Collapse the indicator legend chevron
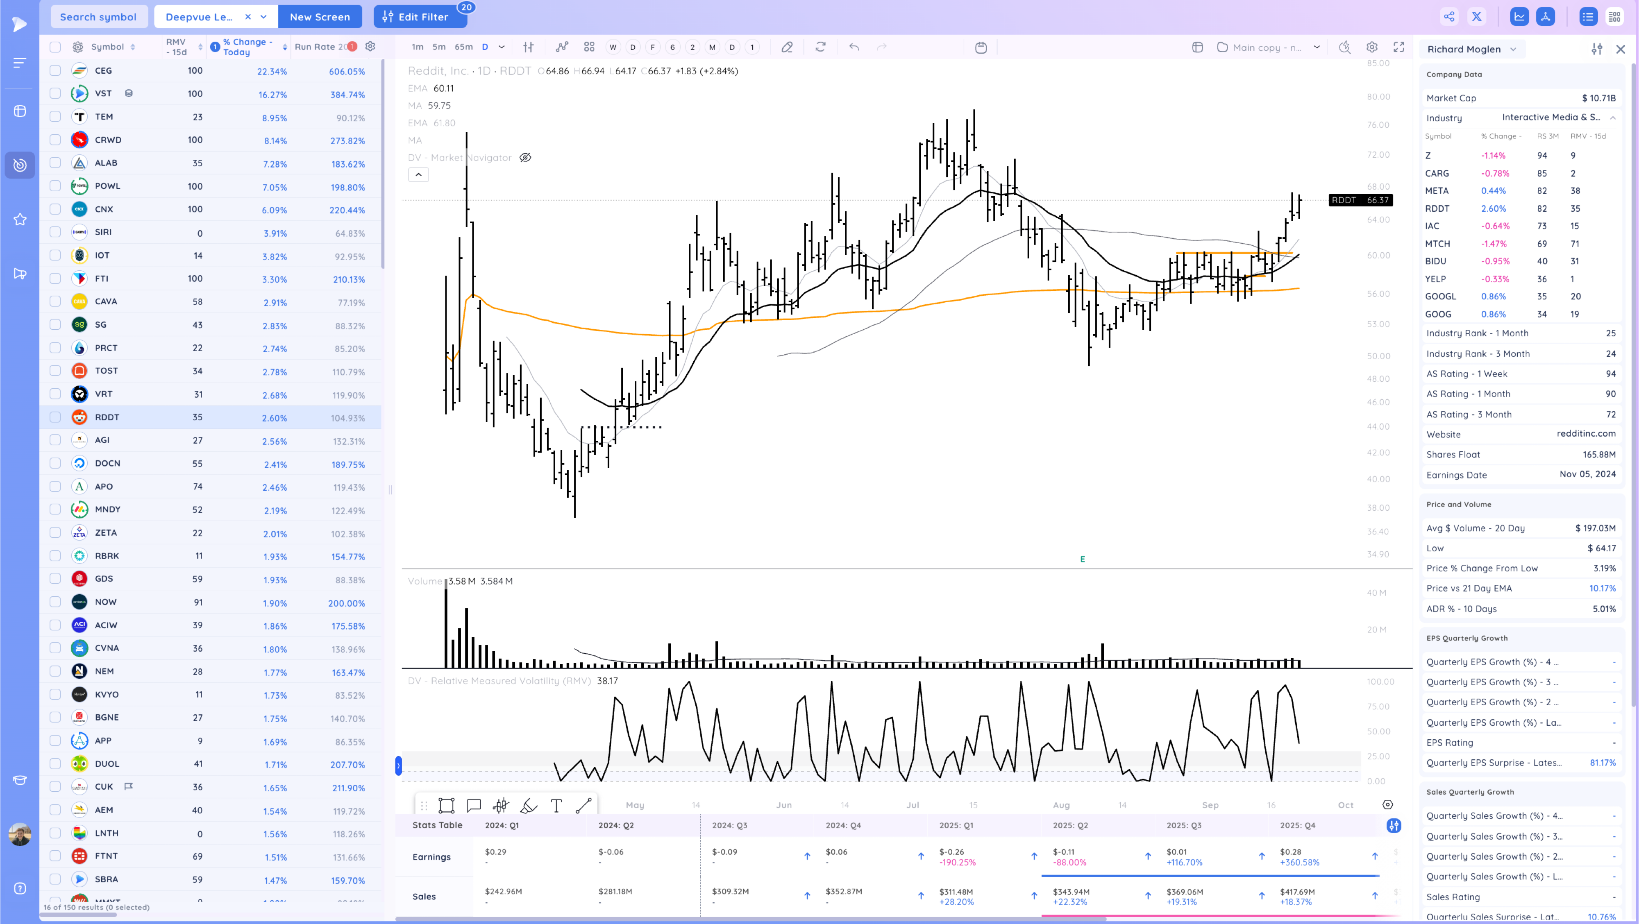The width and height of the screenshot is (1639, 924). point(418,175)
